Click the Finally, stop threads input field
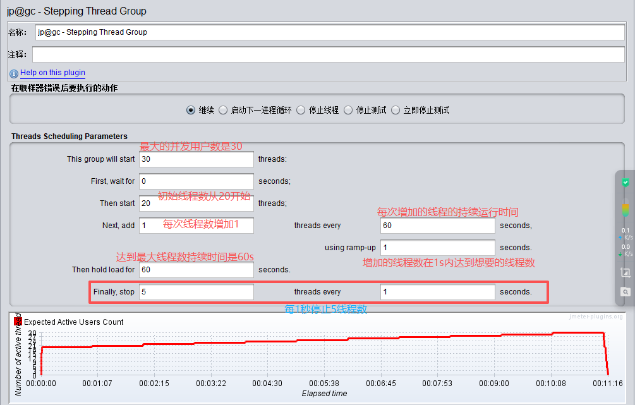The image size is (635, 405). pos(196,292)
